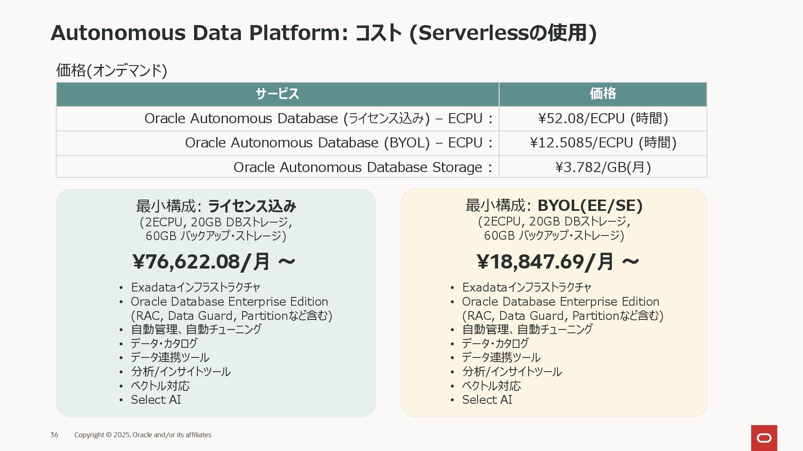Click "データ連携ツール" in the ライセンス込み card

(170, 357)
